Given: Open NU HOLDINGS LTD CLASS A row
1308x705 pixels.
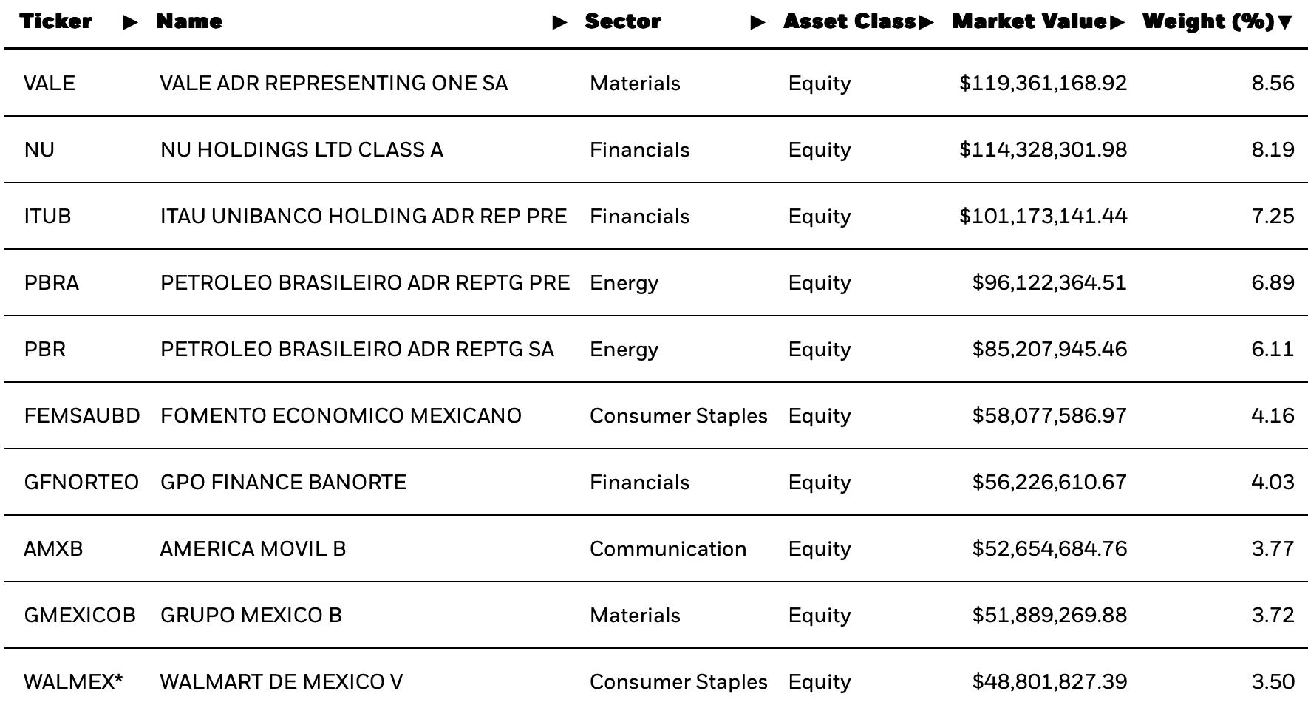Looking at the screenshot, I should coord(656,149).
